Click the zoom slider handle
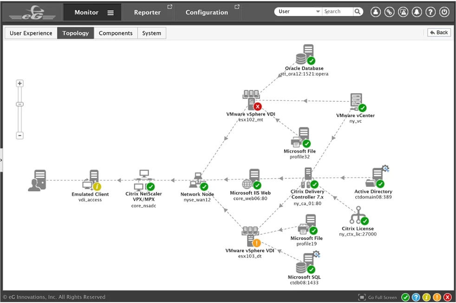Screen dimensions: 456x303 click(20, 104)
